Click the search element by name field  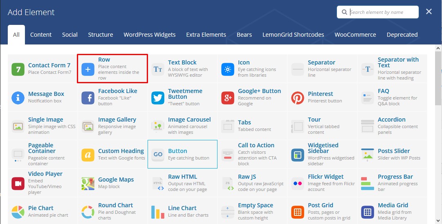click(382, 12)
